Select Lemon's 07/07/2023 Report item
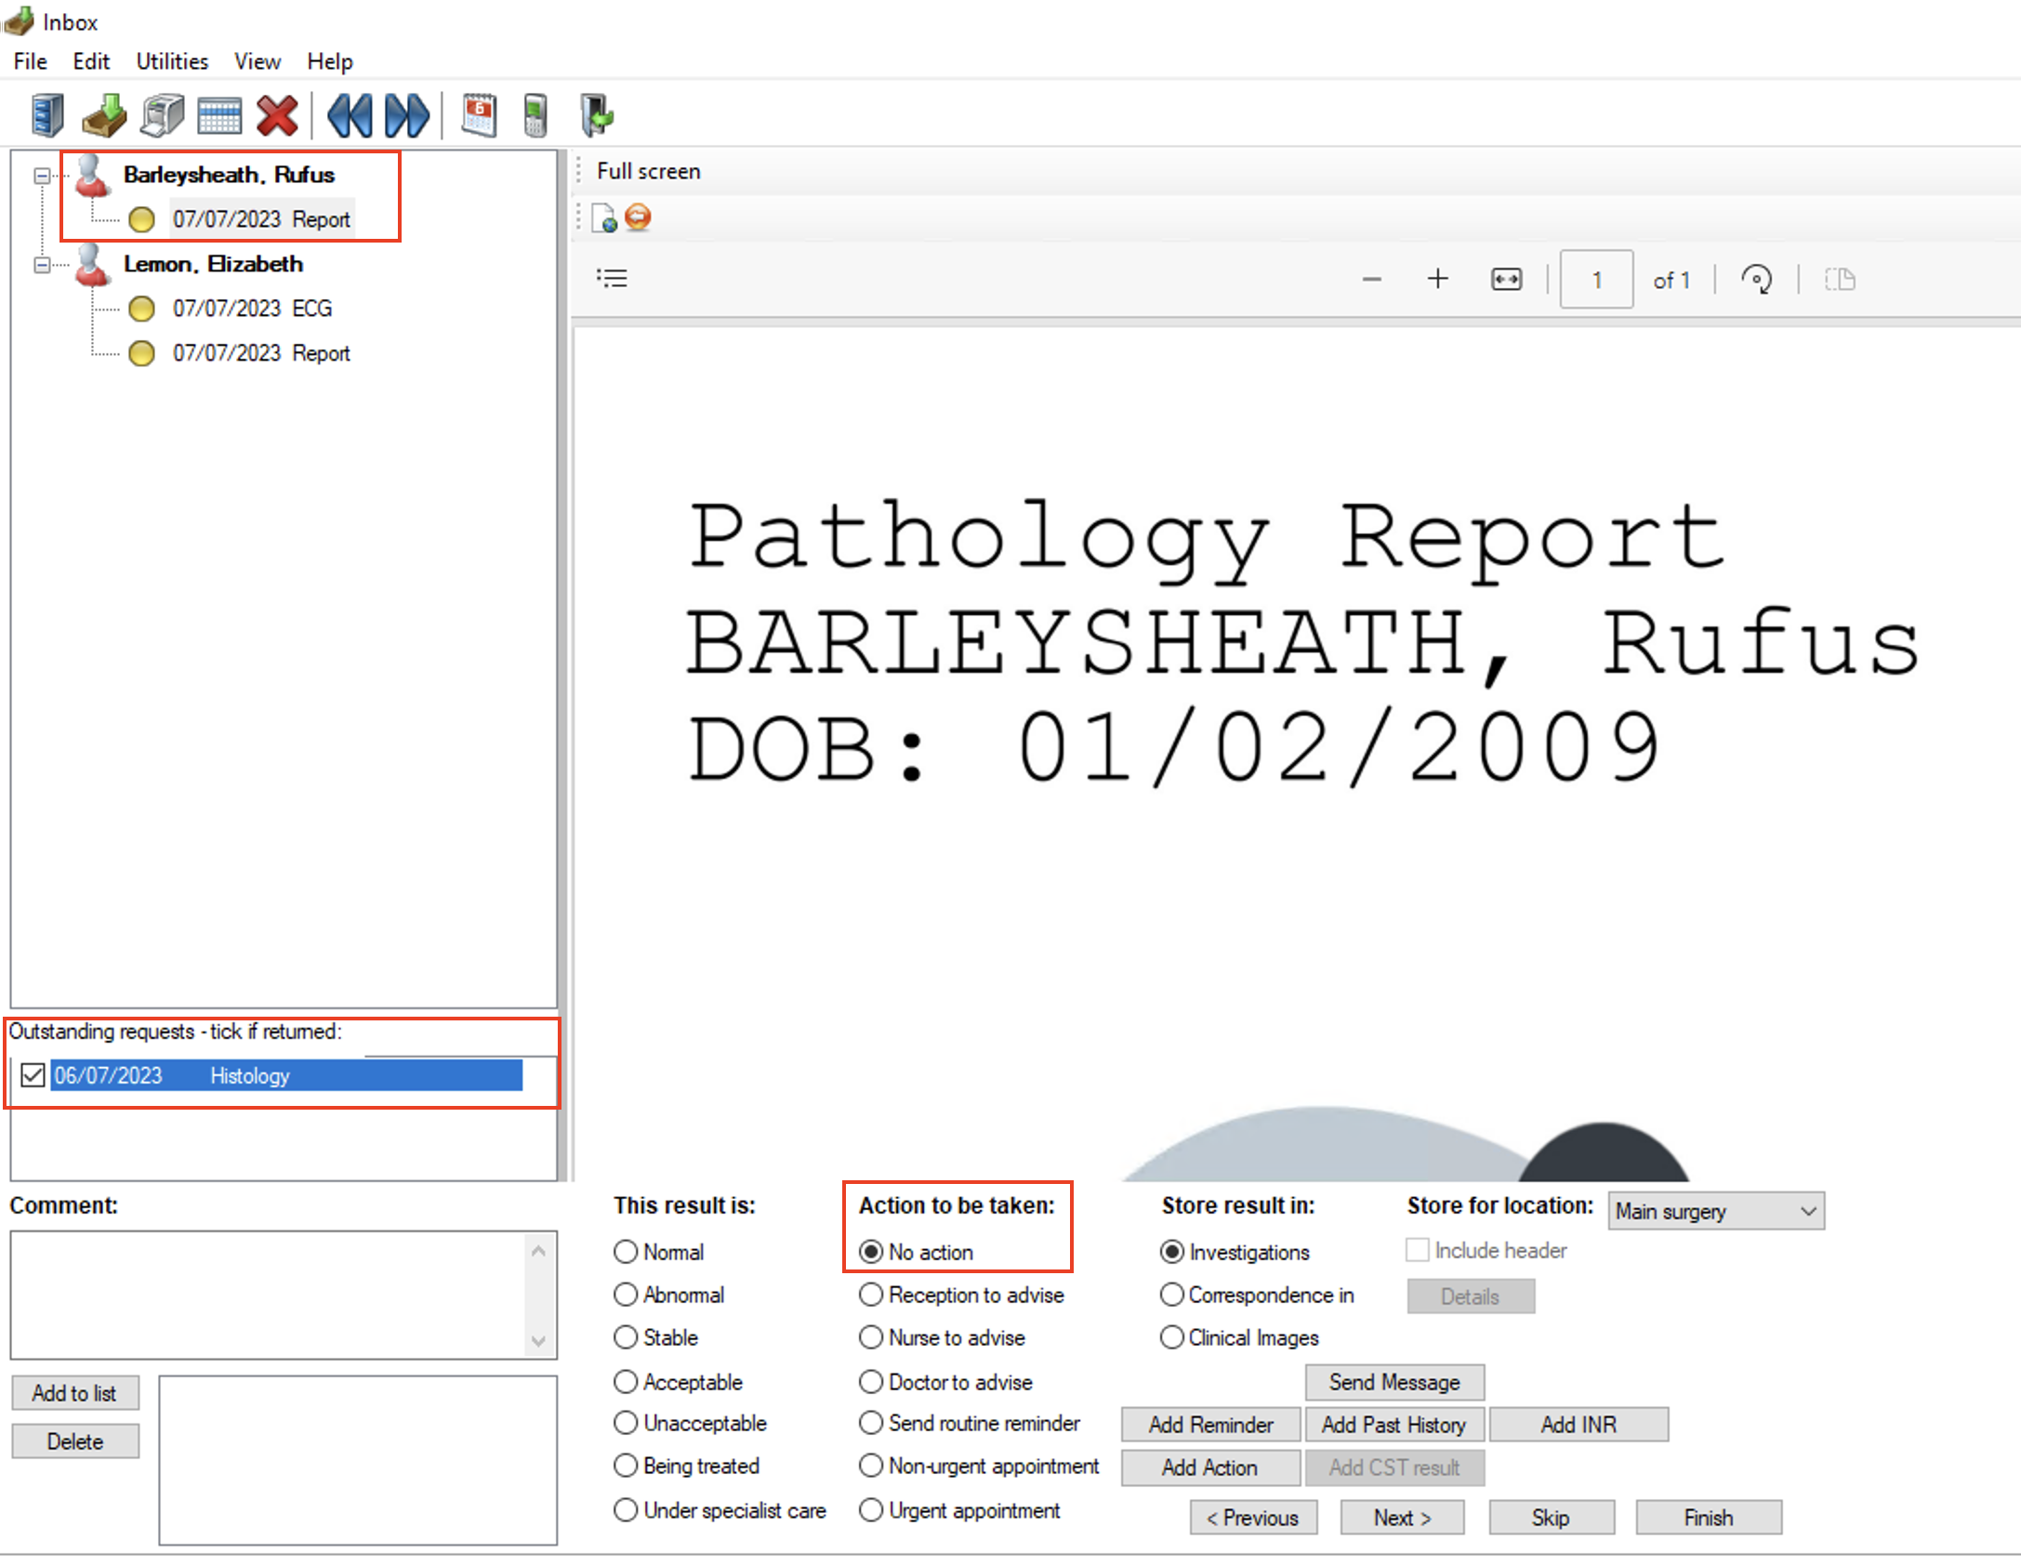 pos(261,353)
